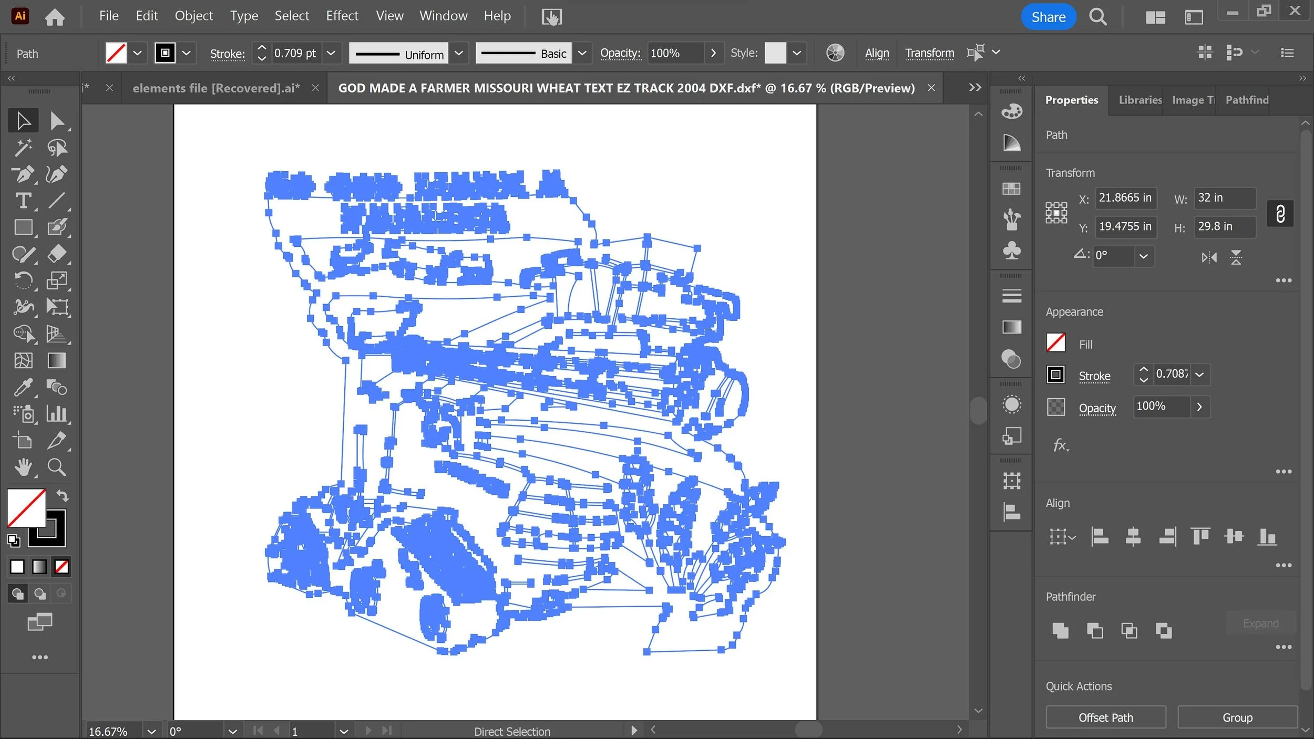Toggle constrain width and height proportions
The height and width of the screenshot is (739, 1314).
point(1280,214)
